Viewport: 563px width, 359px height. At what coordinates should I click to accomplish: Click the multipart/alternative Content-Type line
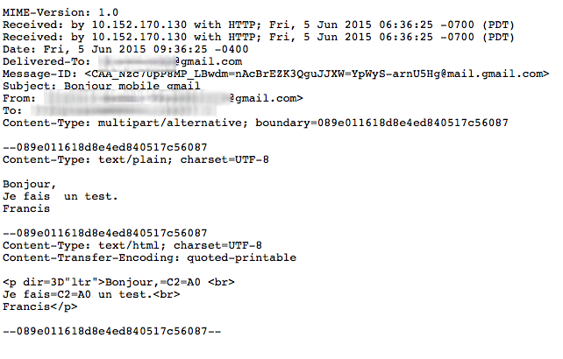click(255, 123)
